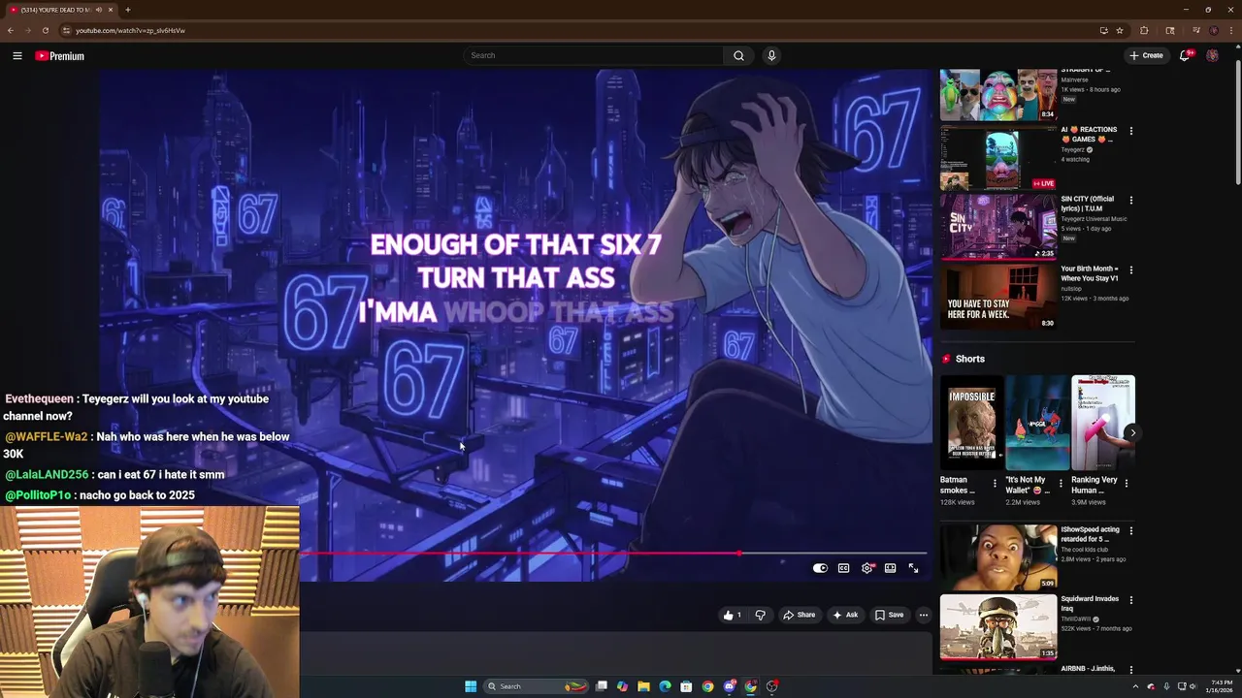The height and width of the screenshot is (698, 1242).
Task: Open the Ranking Very Human short thumbnail
Action: 1103,423
